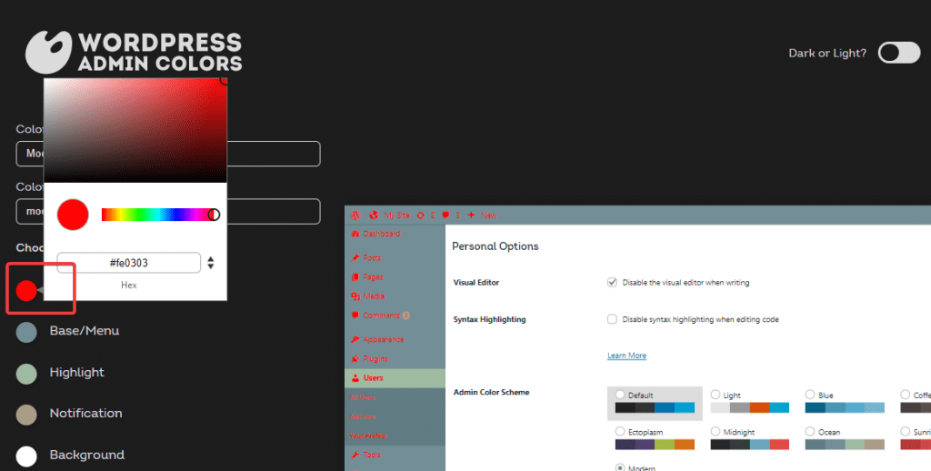Open Pages in the preview sidebar
Screen dimensions: 931x471
pyautogui.click(x=374, y=276)
